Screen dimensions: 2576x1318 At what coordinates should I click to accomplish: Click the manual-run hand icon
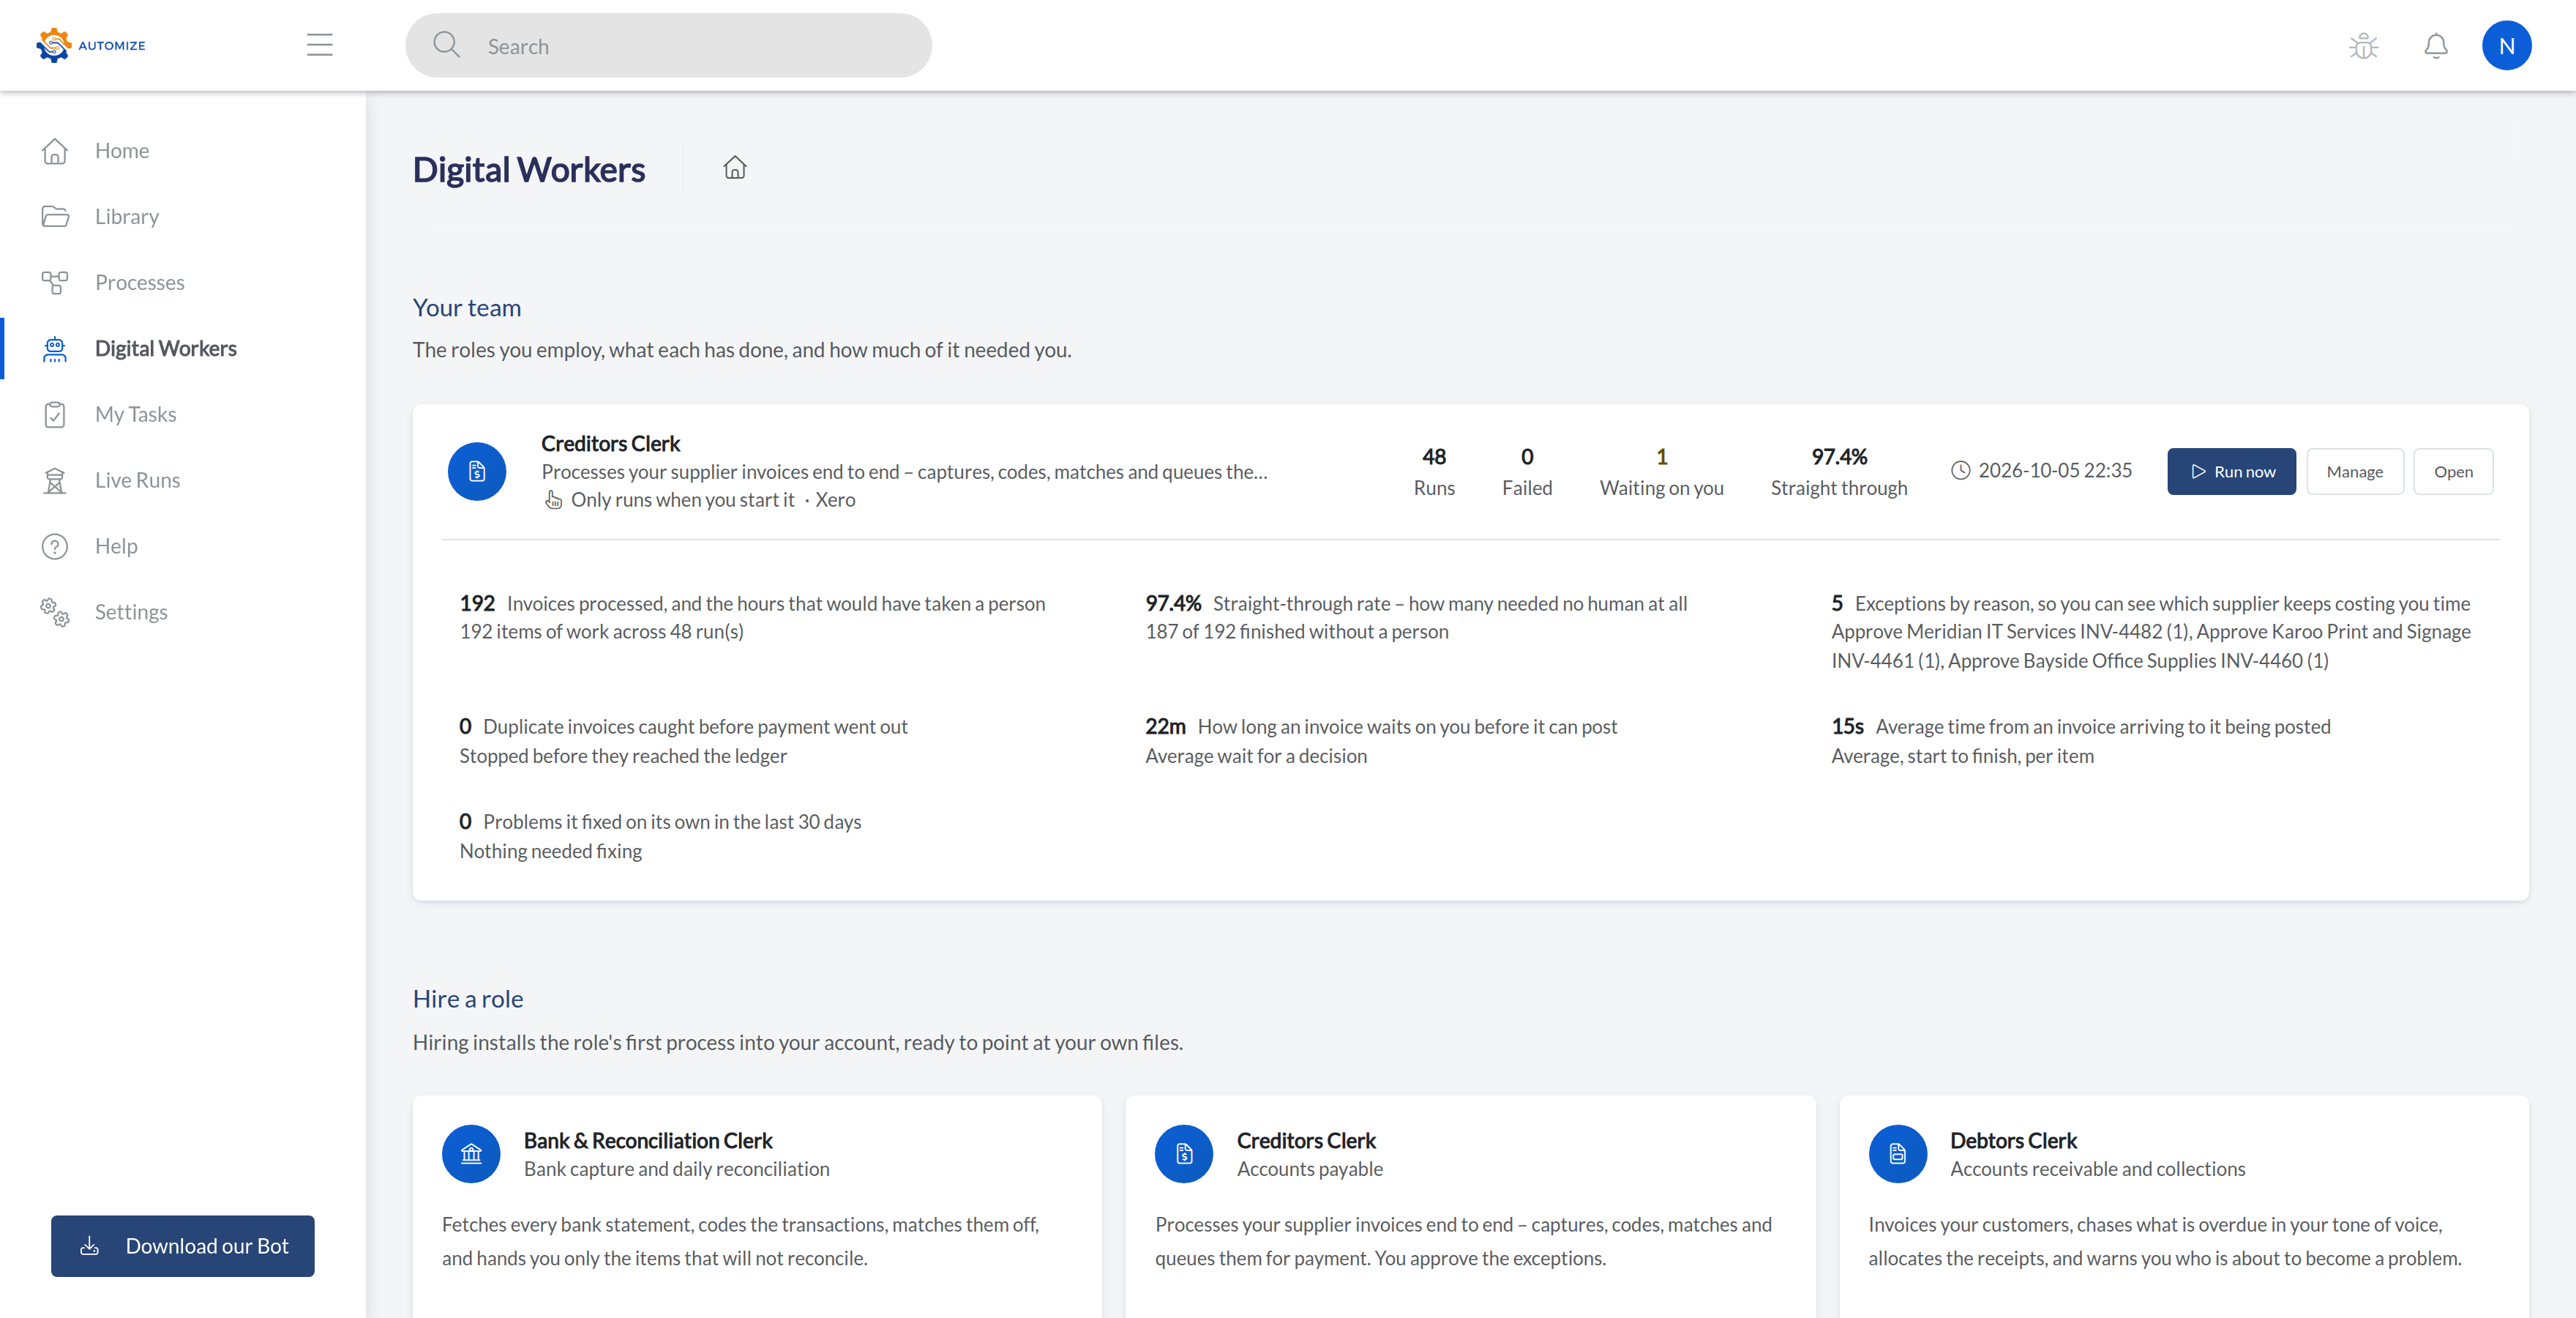click(553, 499)
